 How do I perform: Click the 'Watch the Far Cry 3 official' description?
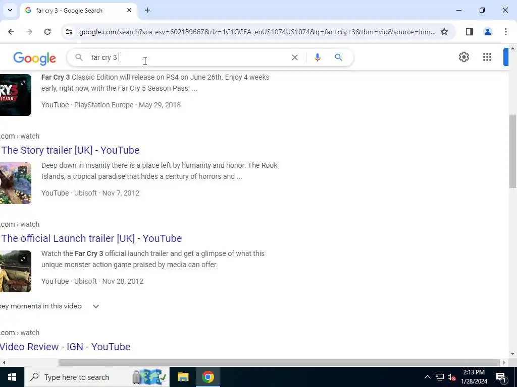tap(152, 259)
